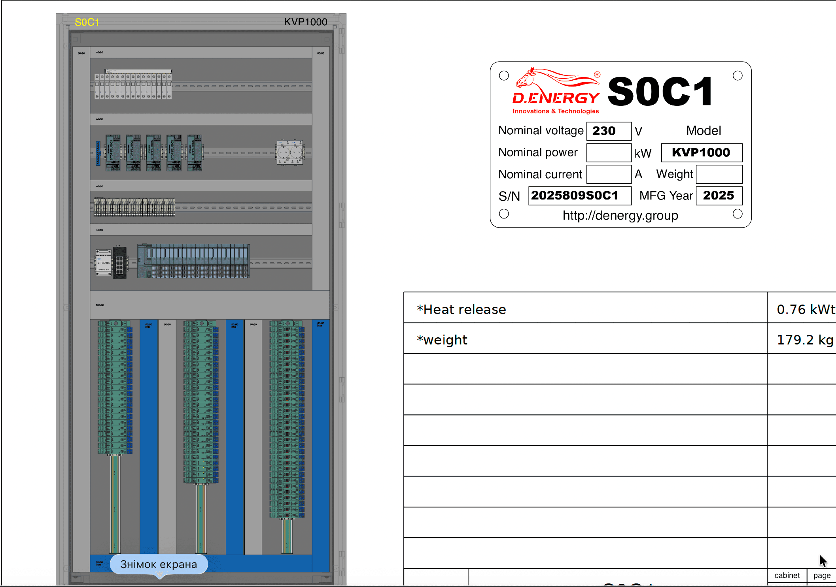Select the VTR-E/485 converter module
This screenshot has height=587, width=836.
click(104, 263)
